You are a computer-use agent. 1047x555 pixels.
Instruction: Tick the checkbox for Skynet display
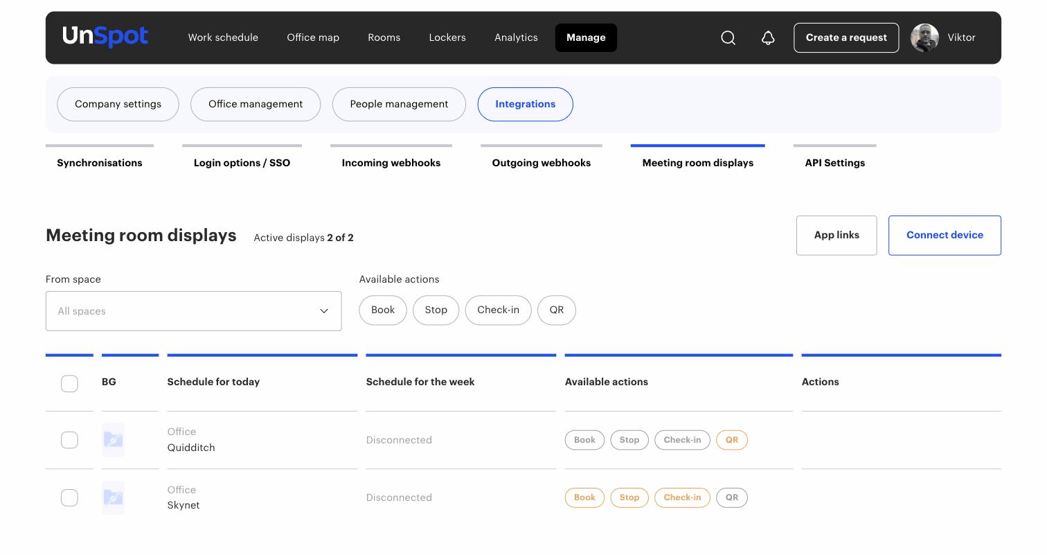pos(69,497)
